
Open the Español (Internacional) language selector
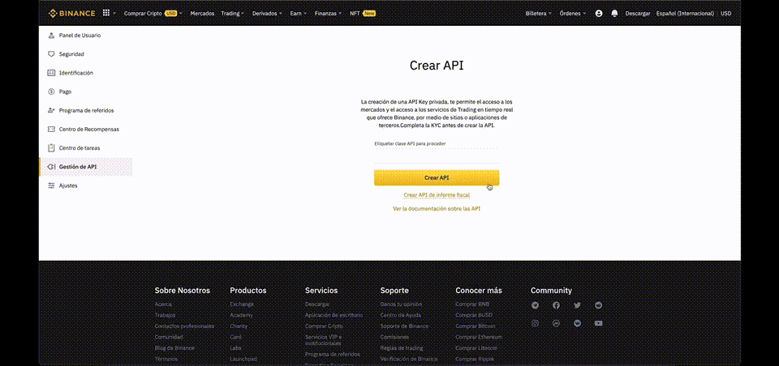point(685,14)
